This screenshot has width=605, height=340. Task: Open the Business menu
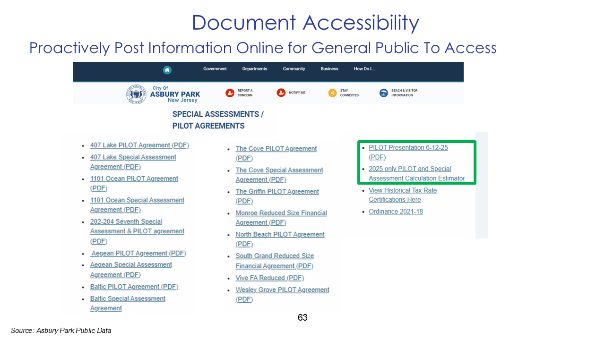coord(329,69)
